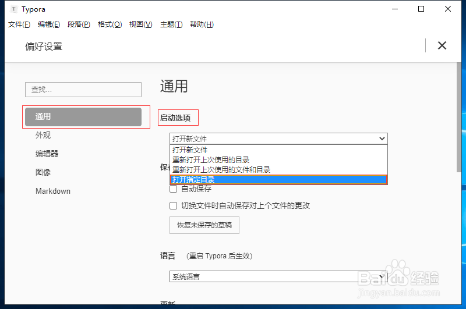Choose 打开新文件 in the dropdown list
The image size is (466, 309).
pos(278,150)
